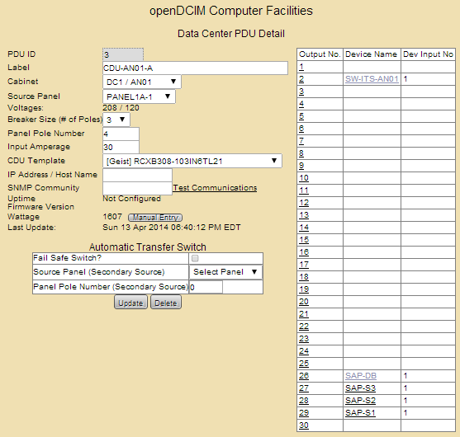Expand the Source Panel dropdown PANEL1A-1

[x=139, y=96]
